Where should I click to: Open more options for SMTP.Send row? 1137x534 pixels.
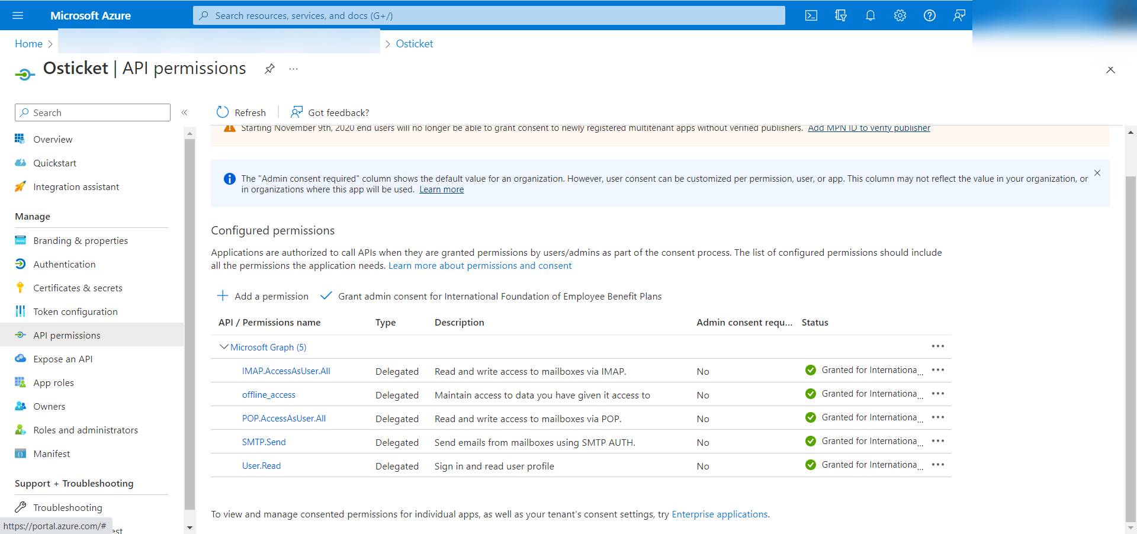tap(938, 441)
